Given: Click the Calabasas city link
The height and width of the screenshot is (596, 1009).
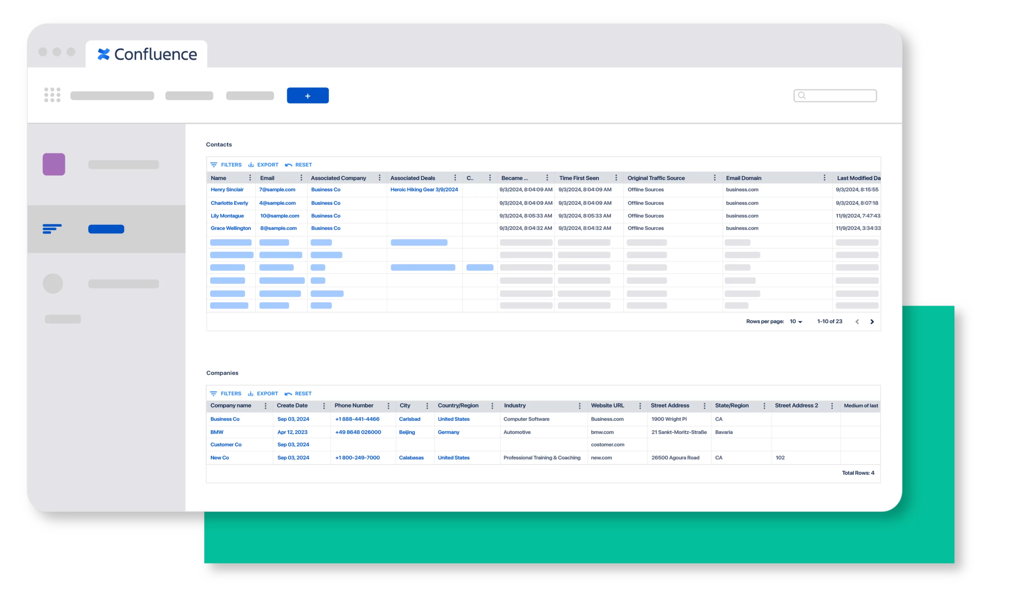Looking at the screenshot, I should pos(411,458).
